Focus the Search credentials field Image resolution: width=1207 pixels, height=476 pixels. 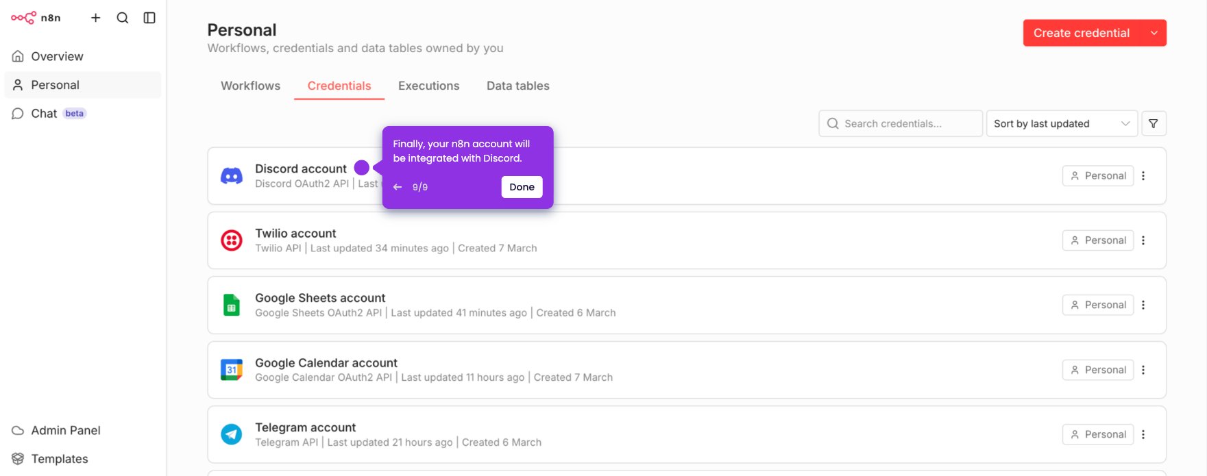coord(901,123)
